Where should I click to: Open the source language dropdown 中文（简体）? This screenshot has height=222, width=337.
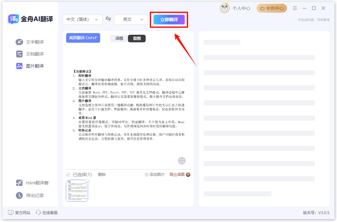coord(82,19)
